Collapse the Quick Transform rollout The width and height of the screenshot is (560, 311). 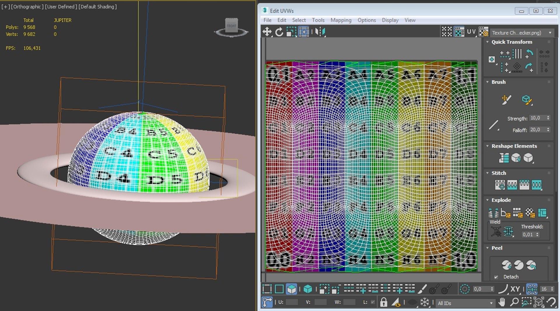coord(487,42)
